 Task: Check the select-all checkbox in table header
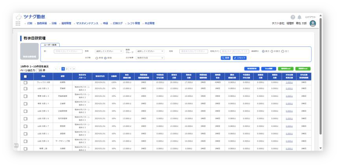click(25, 77)
